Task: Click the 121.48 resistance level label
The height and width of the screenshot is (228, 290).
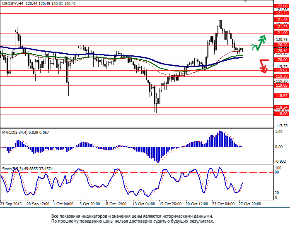Action: click(282, 20)
